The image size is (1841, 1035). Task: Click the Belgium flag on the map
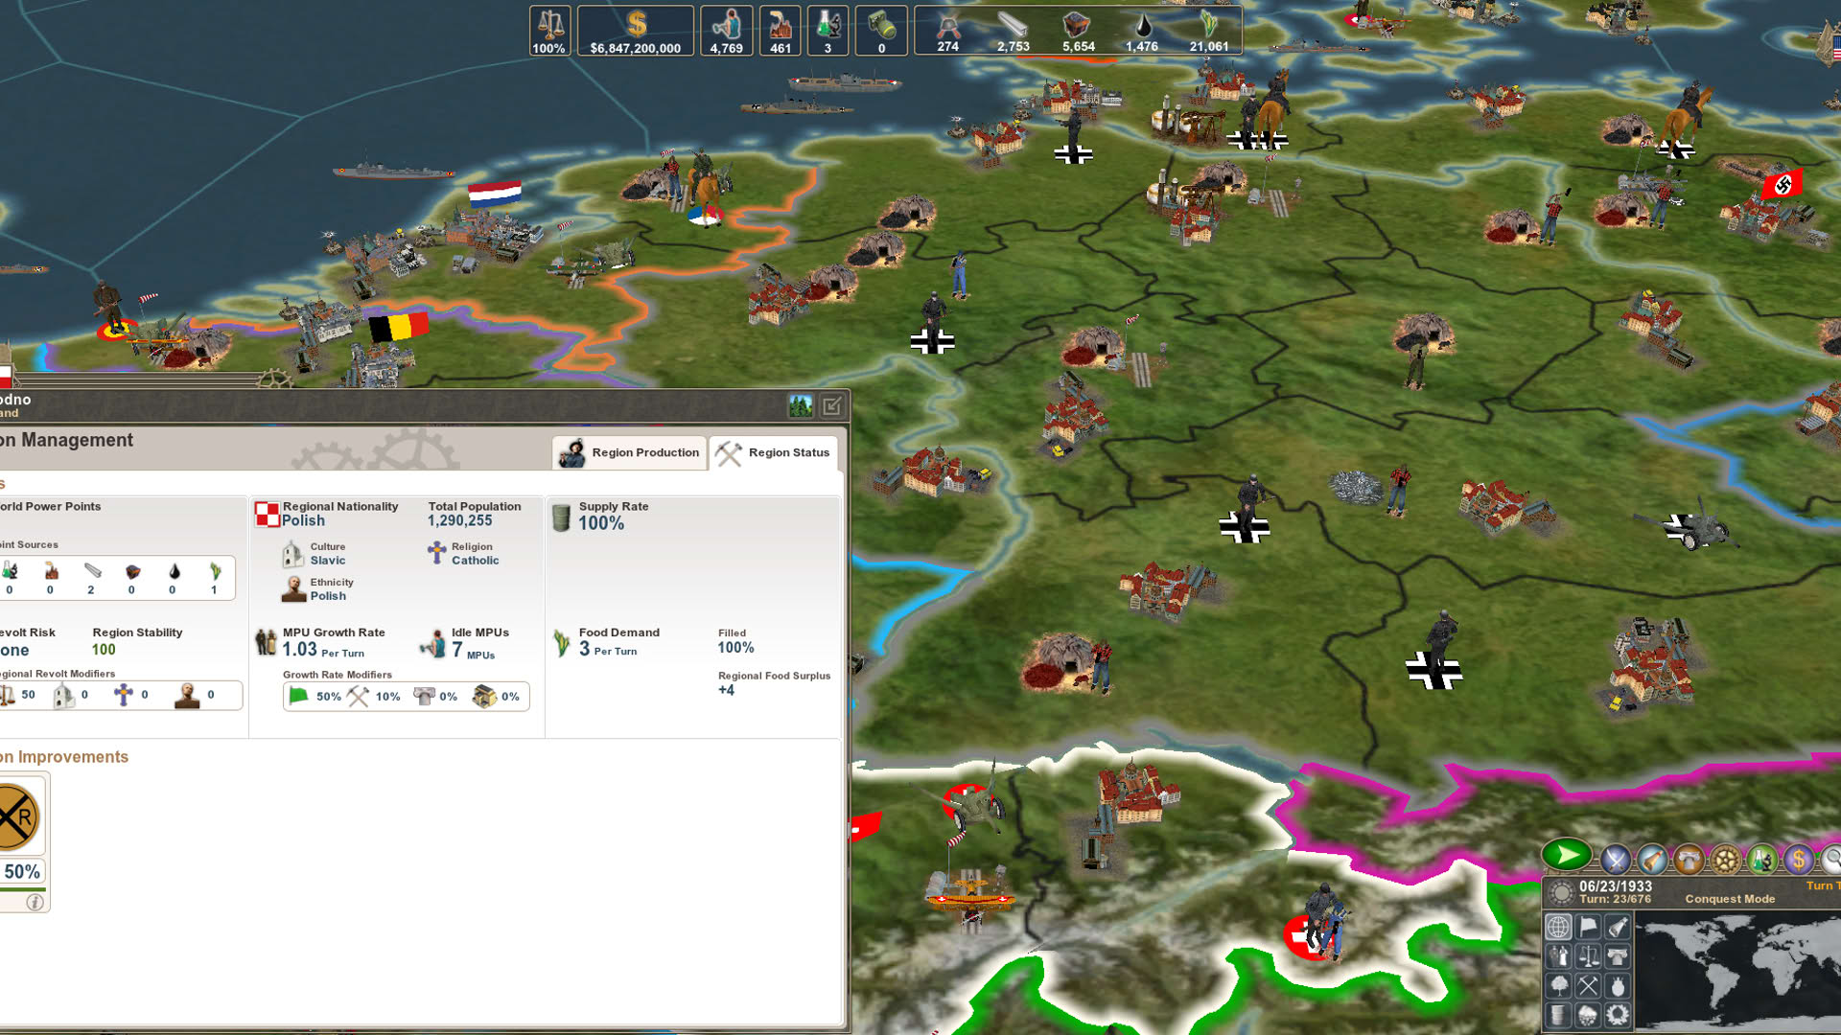point(399,327)
